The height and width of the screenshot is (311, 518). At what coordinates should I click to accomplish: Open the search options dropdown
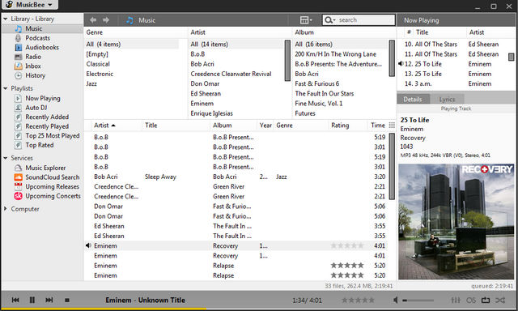[329, 20]
